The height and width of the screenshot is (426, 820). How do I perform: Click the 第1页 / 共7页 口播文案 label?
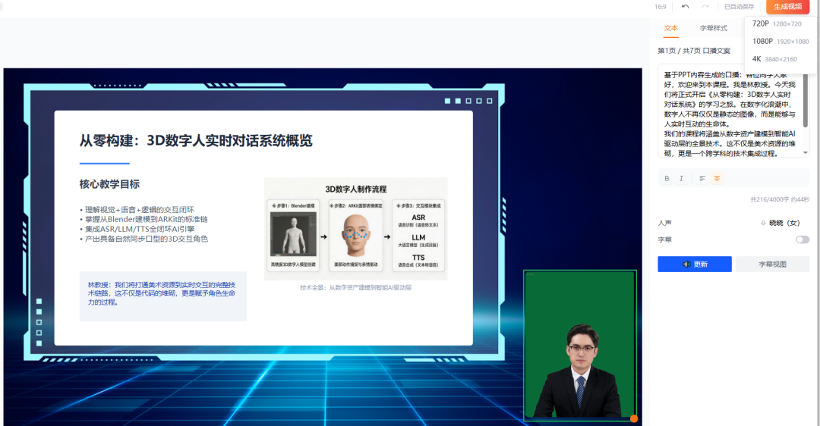point(694,51)
